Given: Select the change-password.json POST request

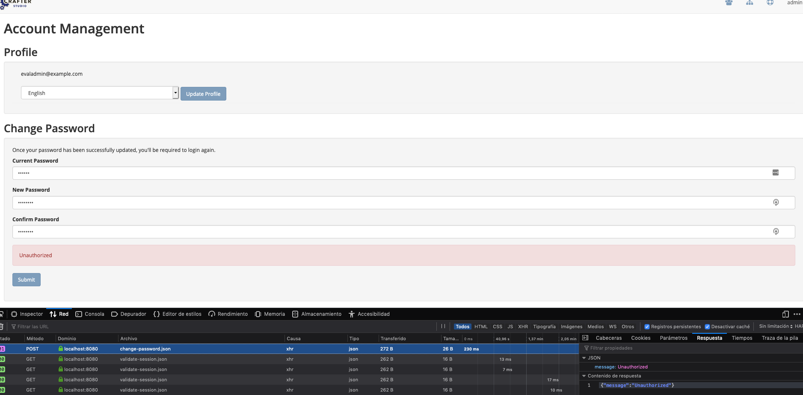Looking at the screenshot, I should 289,349.
